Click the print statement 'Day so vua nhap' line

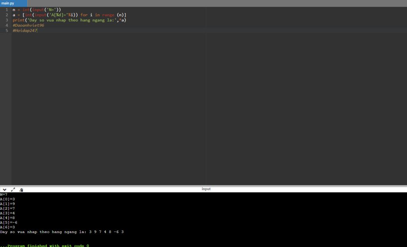69,20
